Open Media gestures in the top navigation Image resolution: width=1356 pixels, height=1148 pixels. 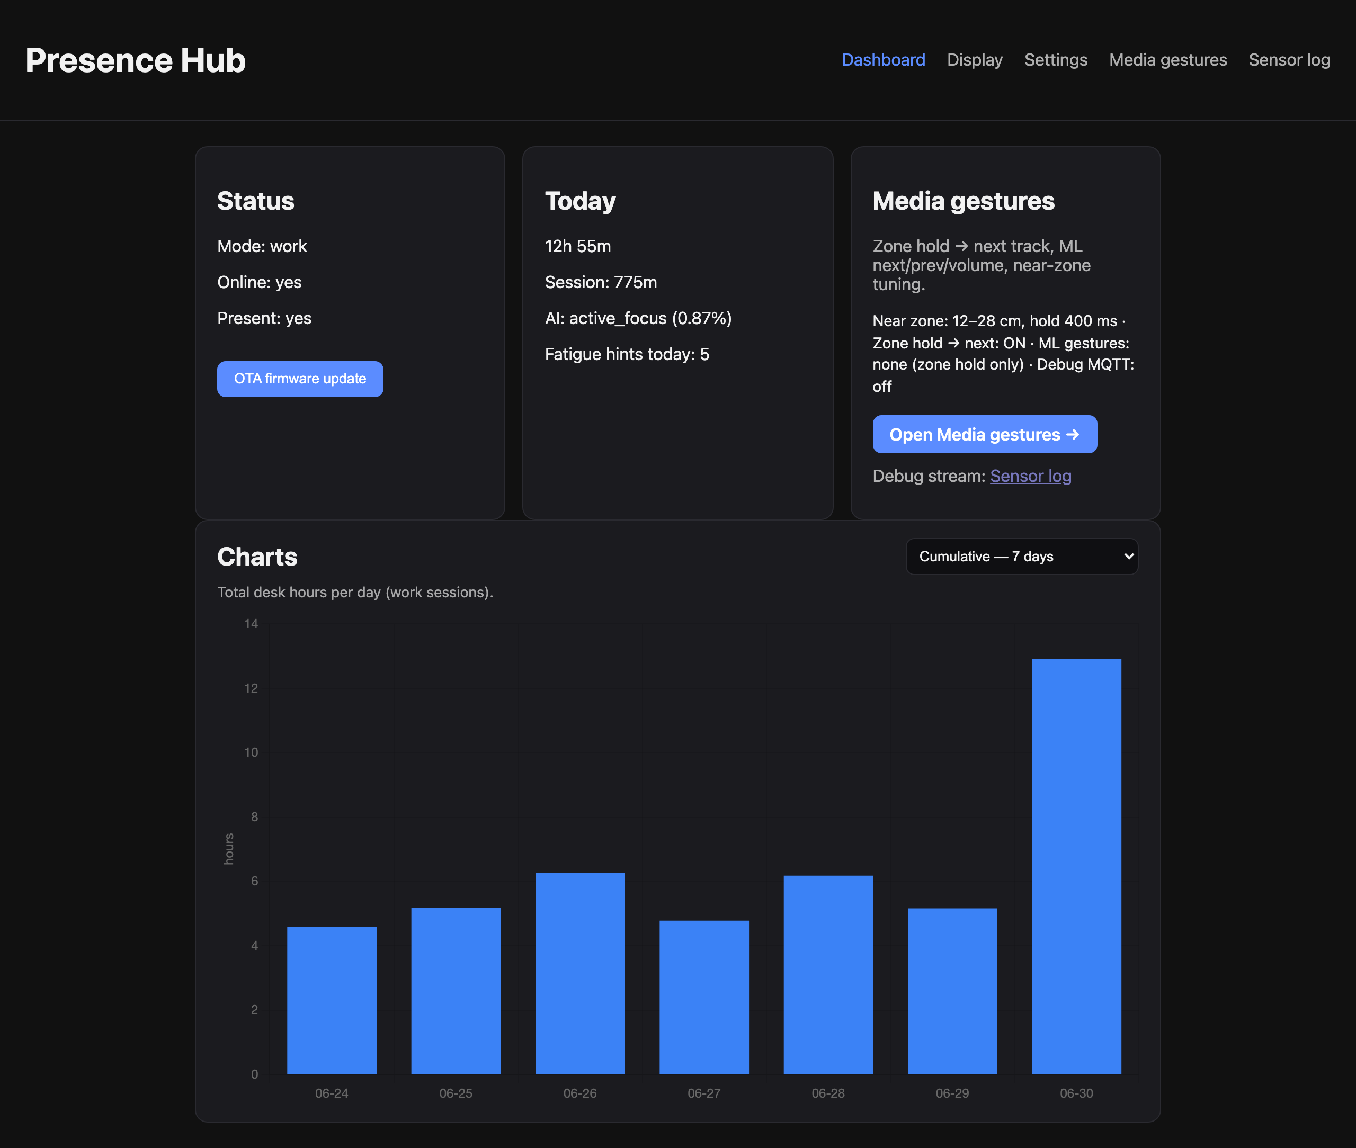click(1168, 60)
